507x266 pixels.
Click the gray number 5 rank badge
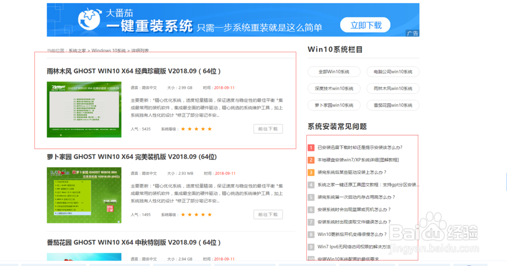point(311,198)
